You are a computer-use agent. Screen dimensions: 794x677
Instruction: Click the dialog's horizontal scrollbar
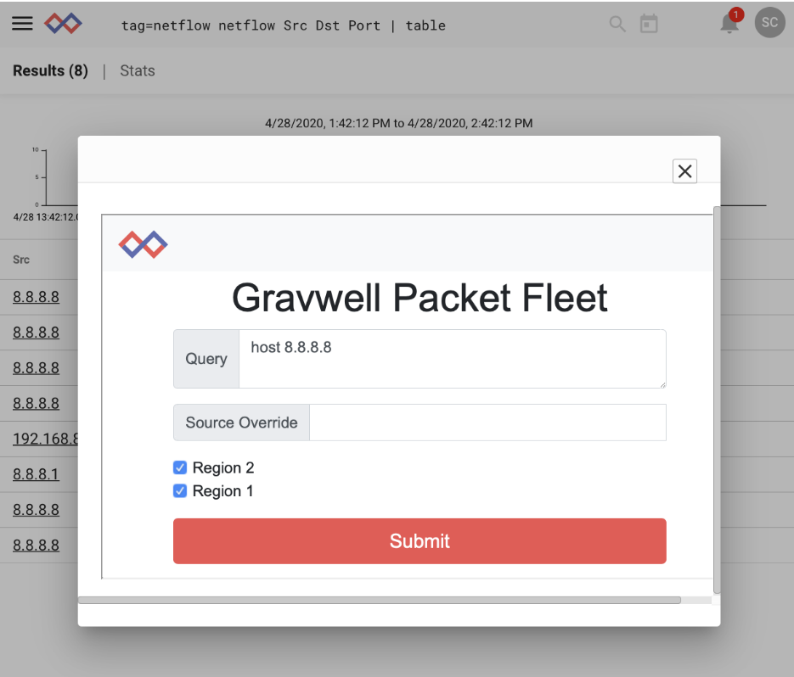coord(380,600)
